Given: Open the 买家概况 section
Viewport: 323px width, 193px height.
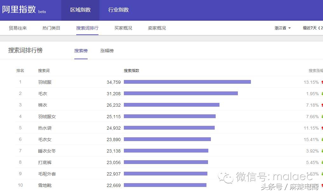Looking at the screenshot, I should pos(123,28).
